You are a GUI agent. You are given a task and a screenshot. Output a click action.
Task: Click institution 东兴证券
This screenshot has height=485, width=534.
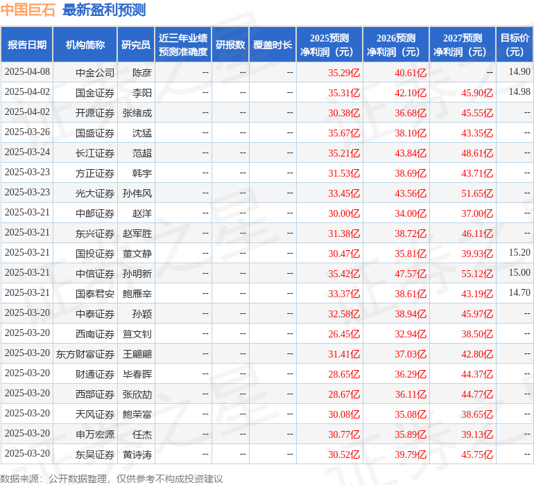[x=95, y=233]
